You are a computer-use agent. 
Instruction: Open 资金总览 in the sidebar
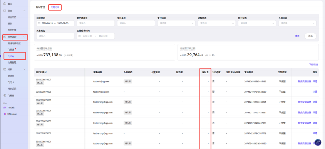click(12, 17)
